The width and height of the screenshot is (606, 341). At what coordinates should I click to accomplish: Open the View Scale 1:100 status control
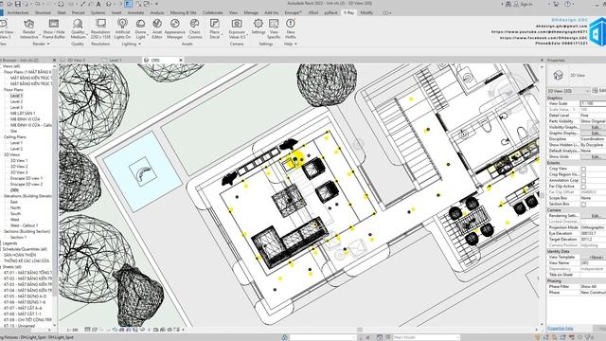[72, 330]
